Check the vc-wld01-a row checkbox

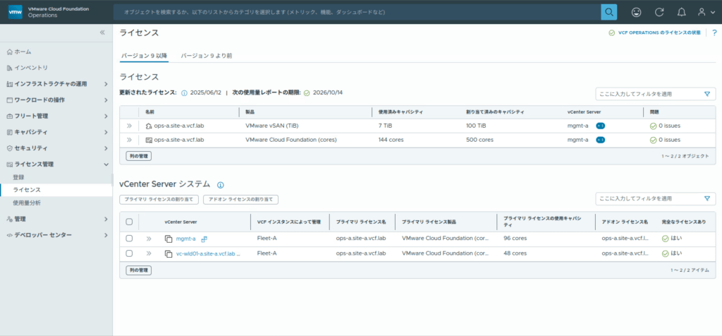130,253
